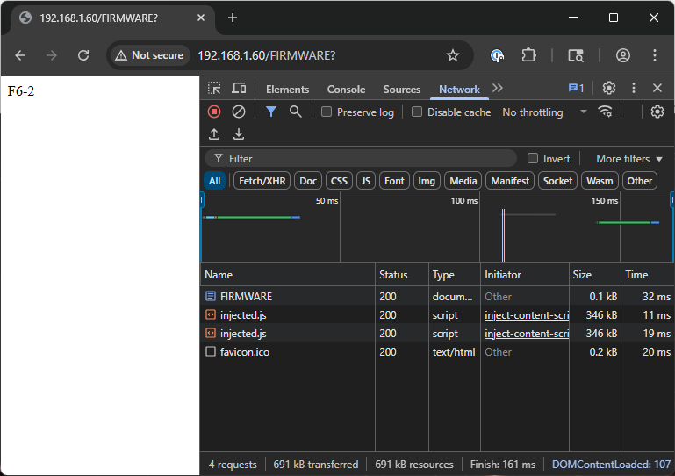This screenshot has width=675, height=476.
Task: Select the All filter chip
Action: (214, 181)
